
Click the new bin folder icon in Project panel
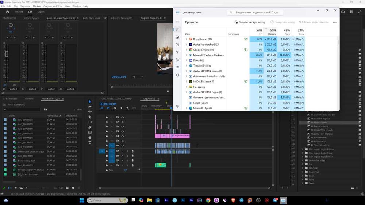(67, 188)
